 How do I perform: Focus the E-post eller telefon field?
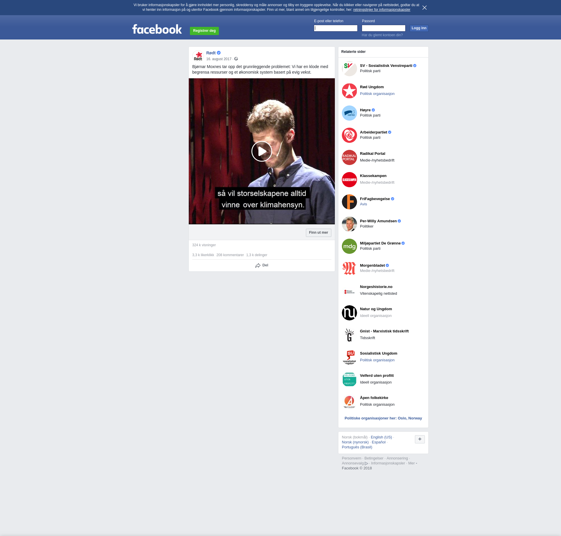point(335,28)
